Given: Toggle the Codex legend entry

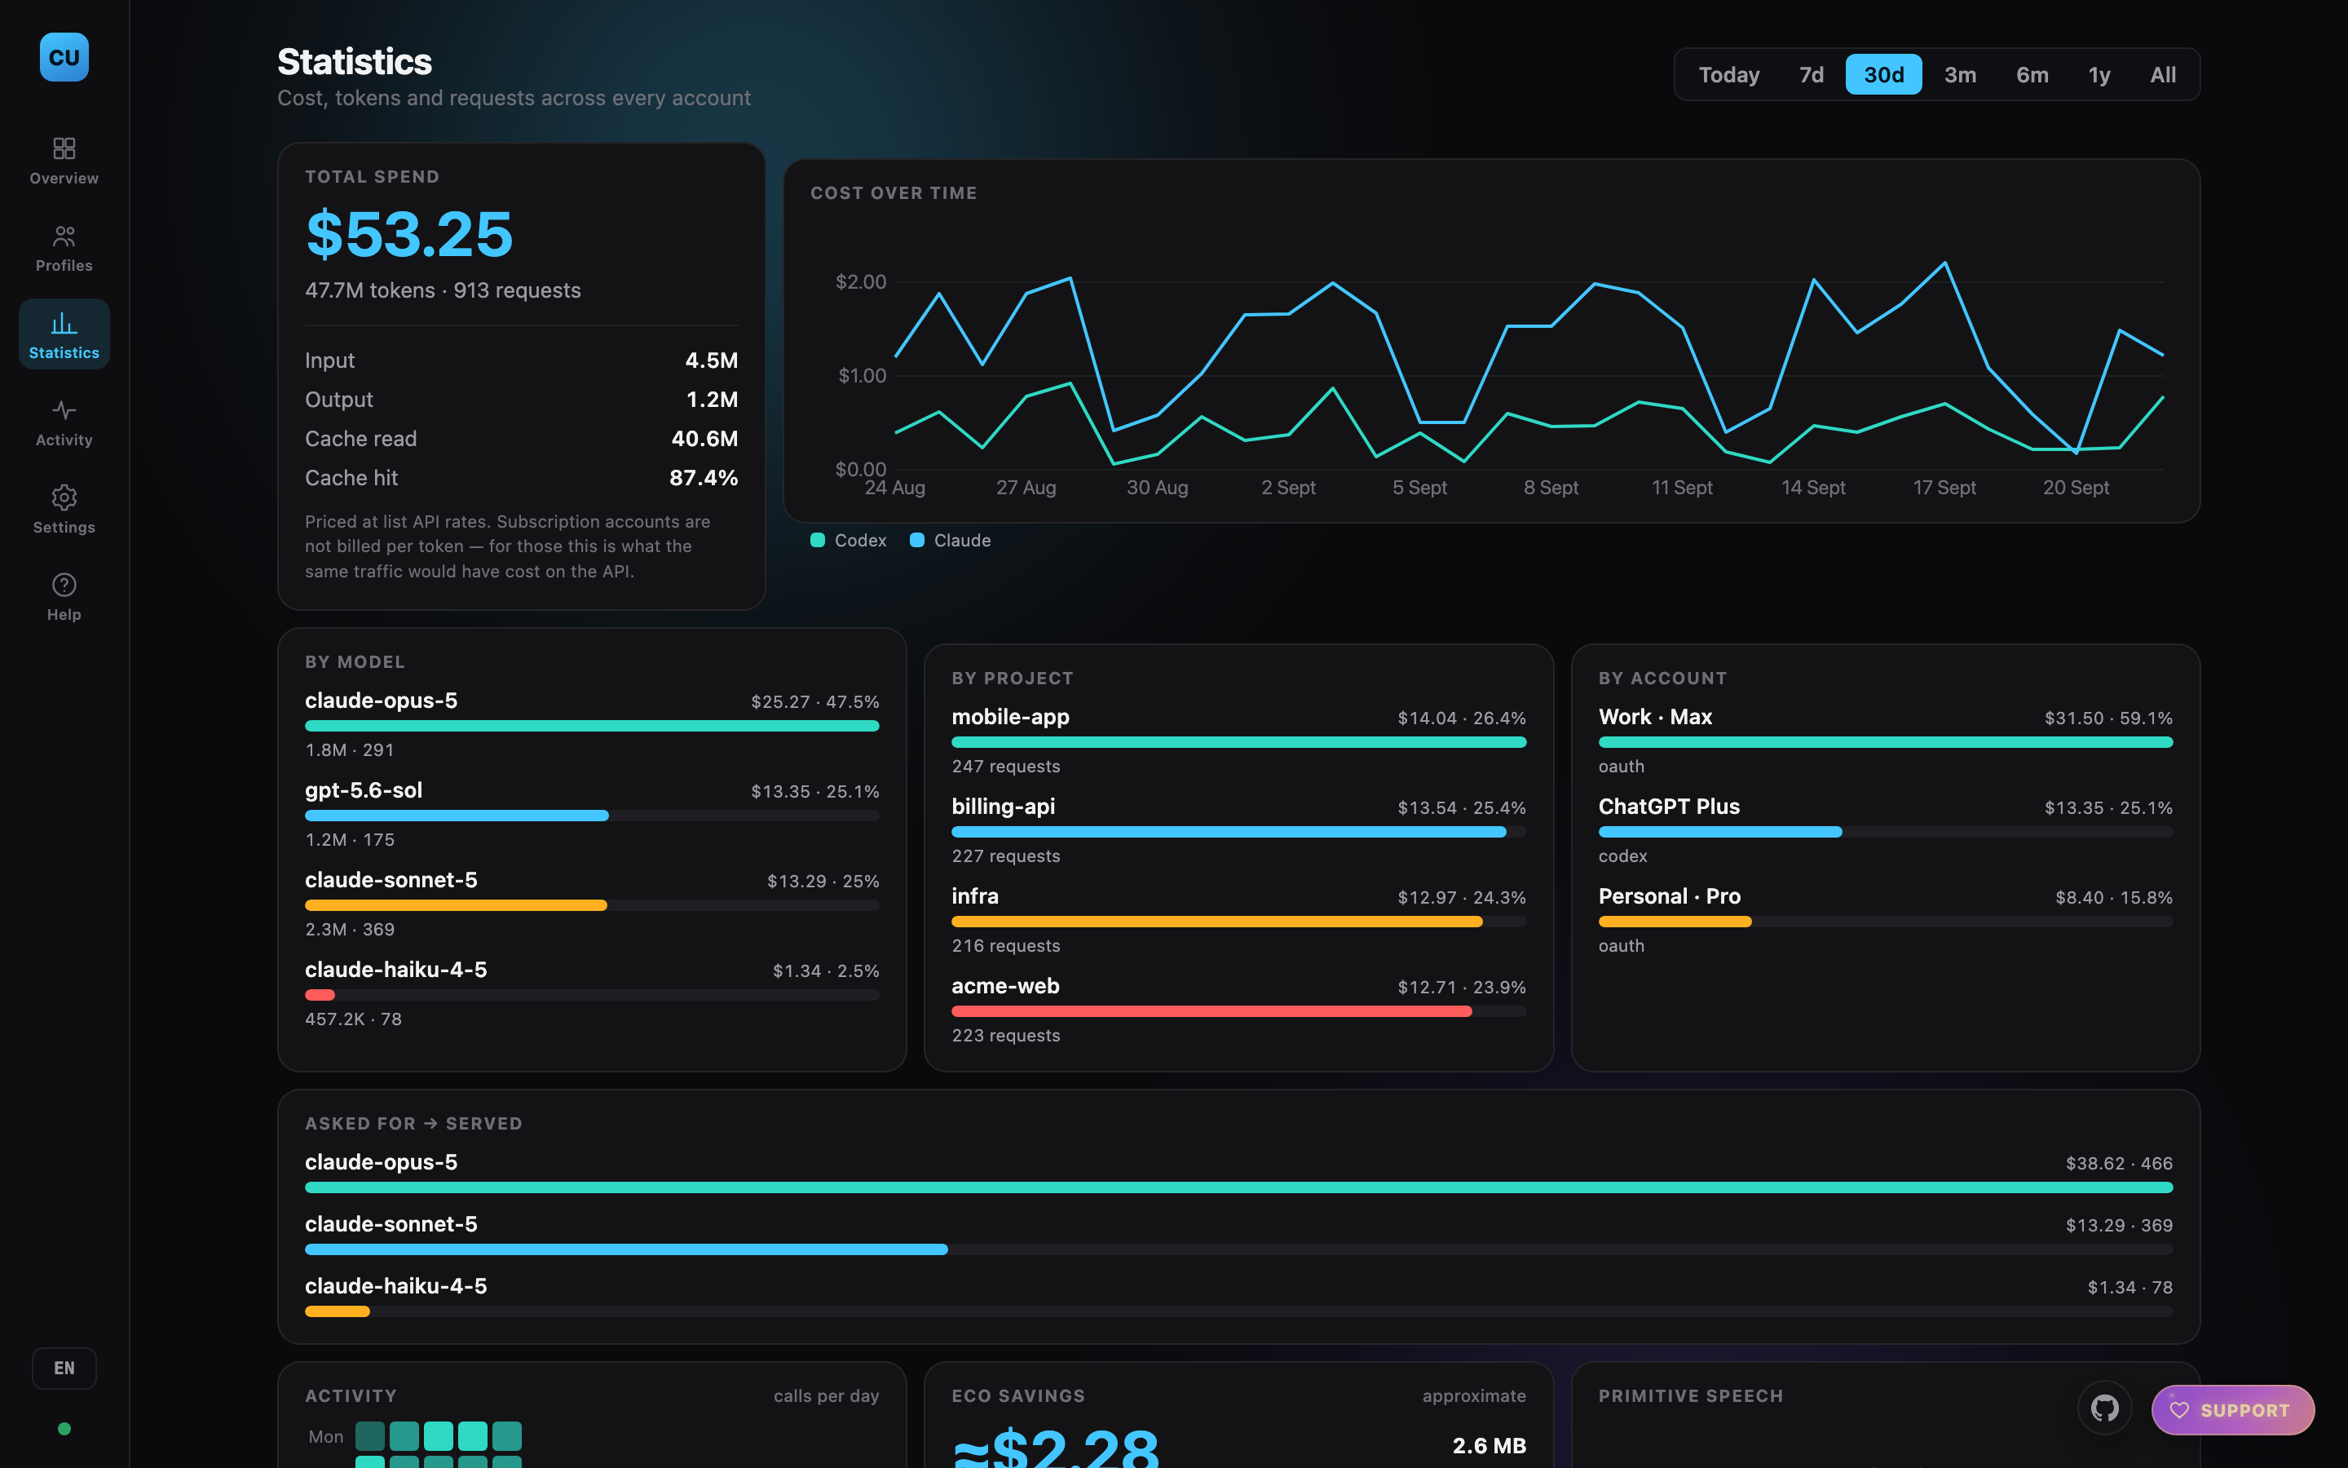Looking at the screenshot, I should coord(848,540).
